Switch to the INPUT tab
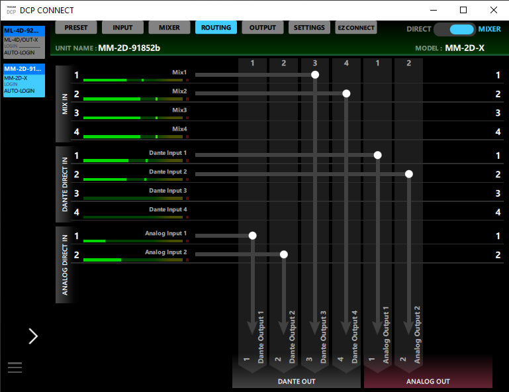Viewport: 509px width, 392px height. point(122,28)
